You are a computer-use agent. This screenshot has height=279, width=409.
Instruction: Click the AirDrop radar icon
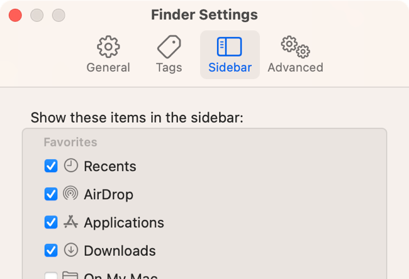pos(71,194)
